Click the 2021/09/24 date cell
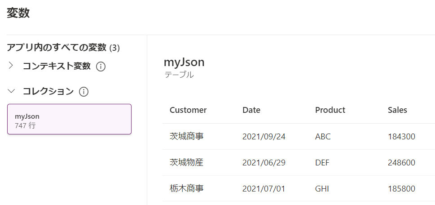 (x=264, y=136)
